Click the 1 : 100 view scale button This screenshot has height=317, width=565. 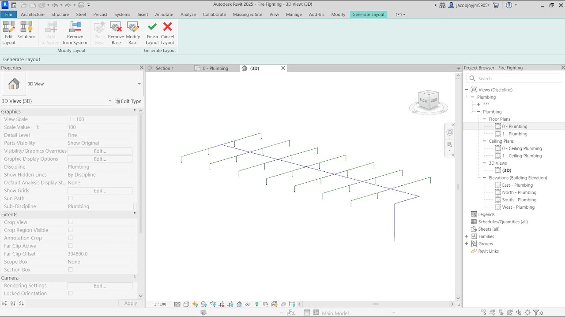point(160,304)
